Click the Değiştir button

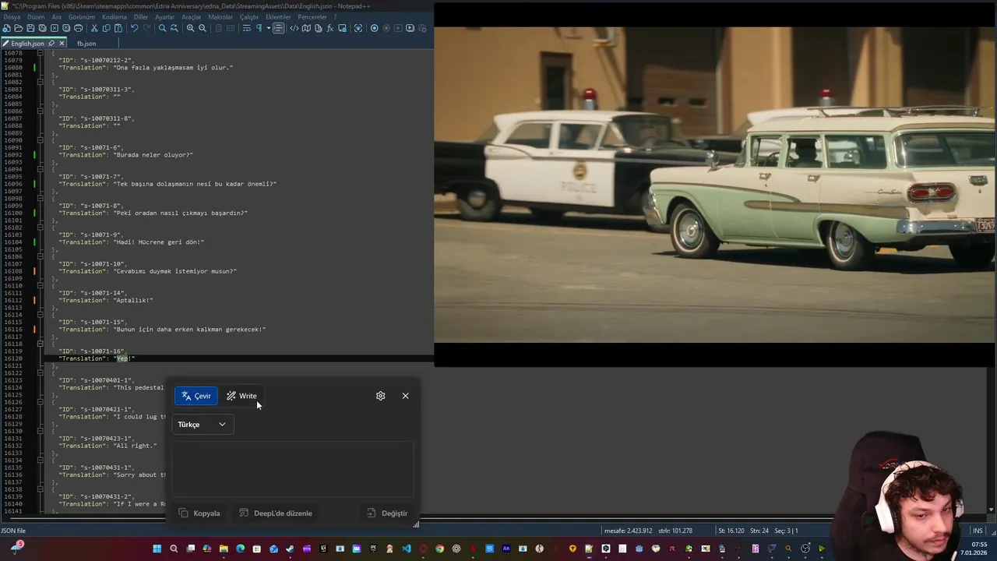point(387,513)
